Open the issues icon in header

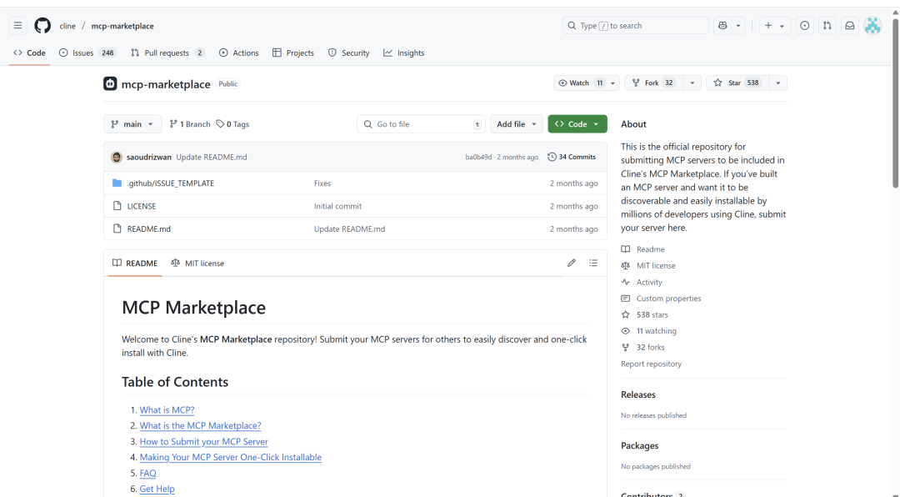click(805, 25)
